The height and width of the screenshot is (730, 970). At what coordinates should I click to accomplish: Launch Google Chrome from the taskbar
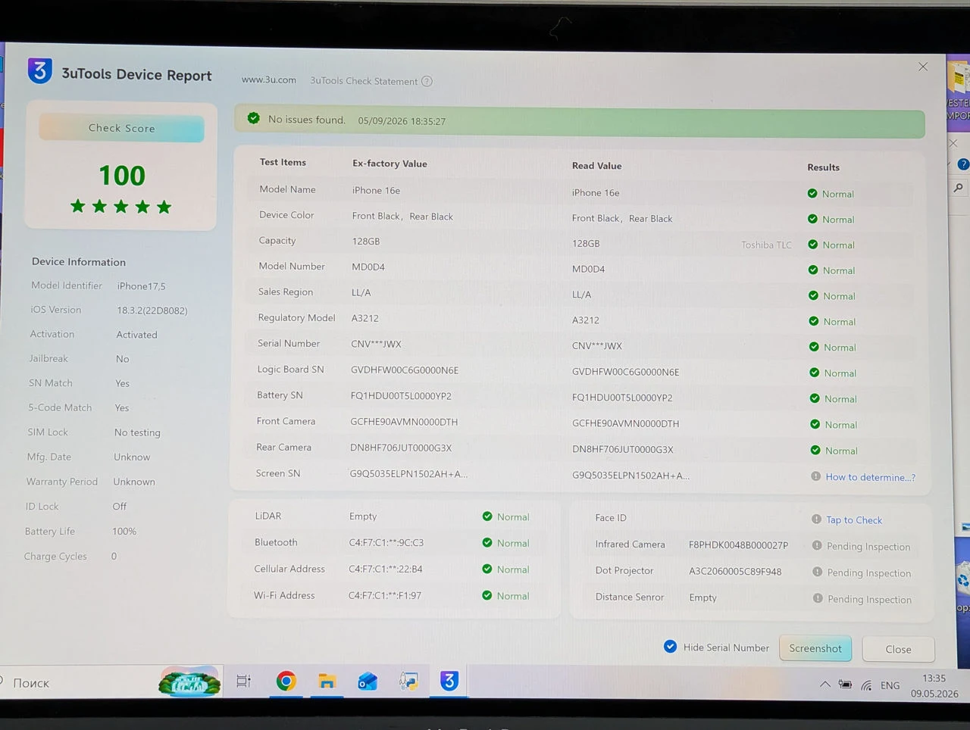[x=286, y=682]
